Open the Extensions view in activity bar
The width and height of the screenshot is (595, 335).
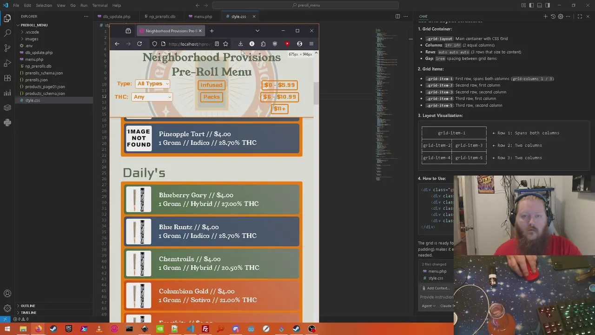[7, 78]
